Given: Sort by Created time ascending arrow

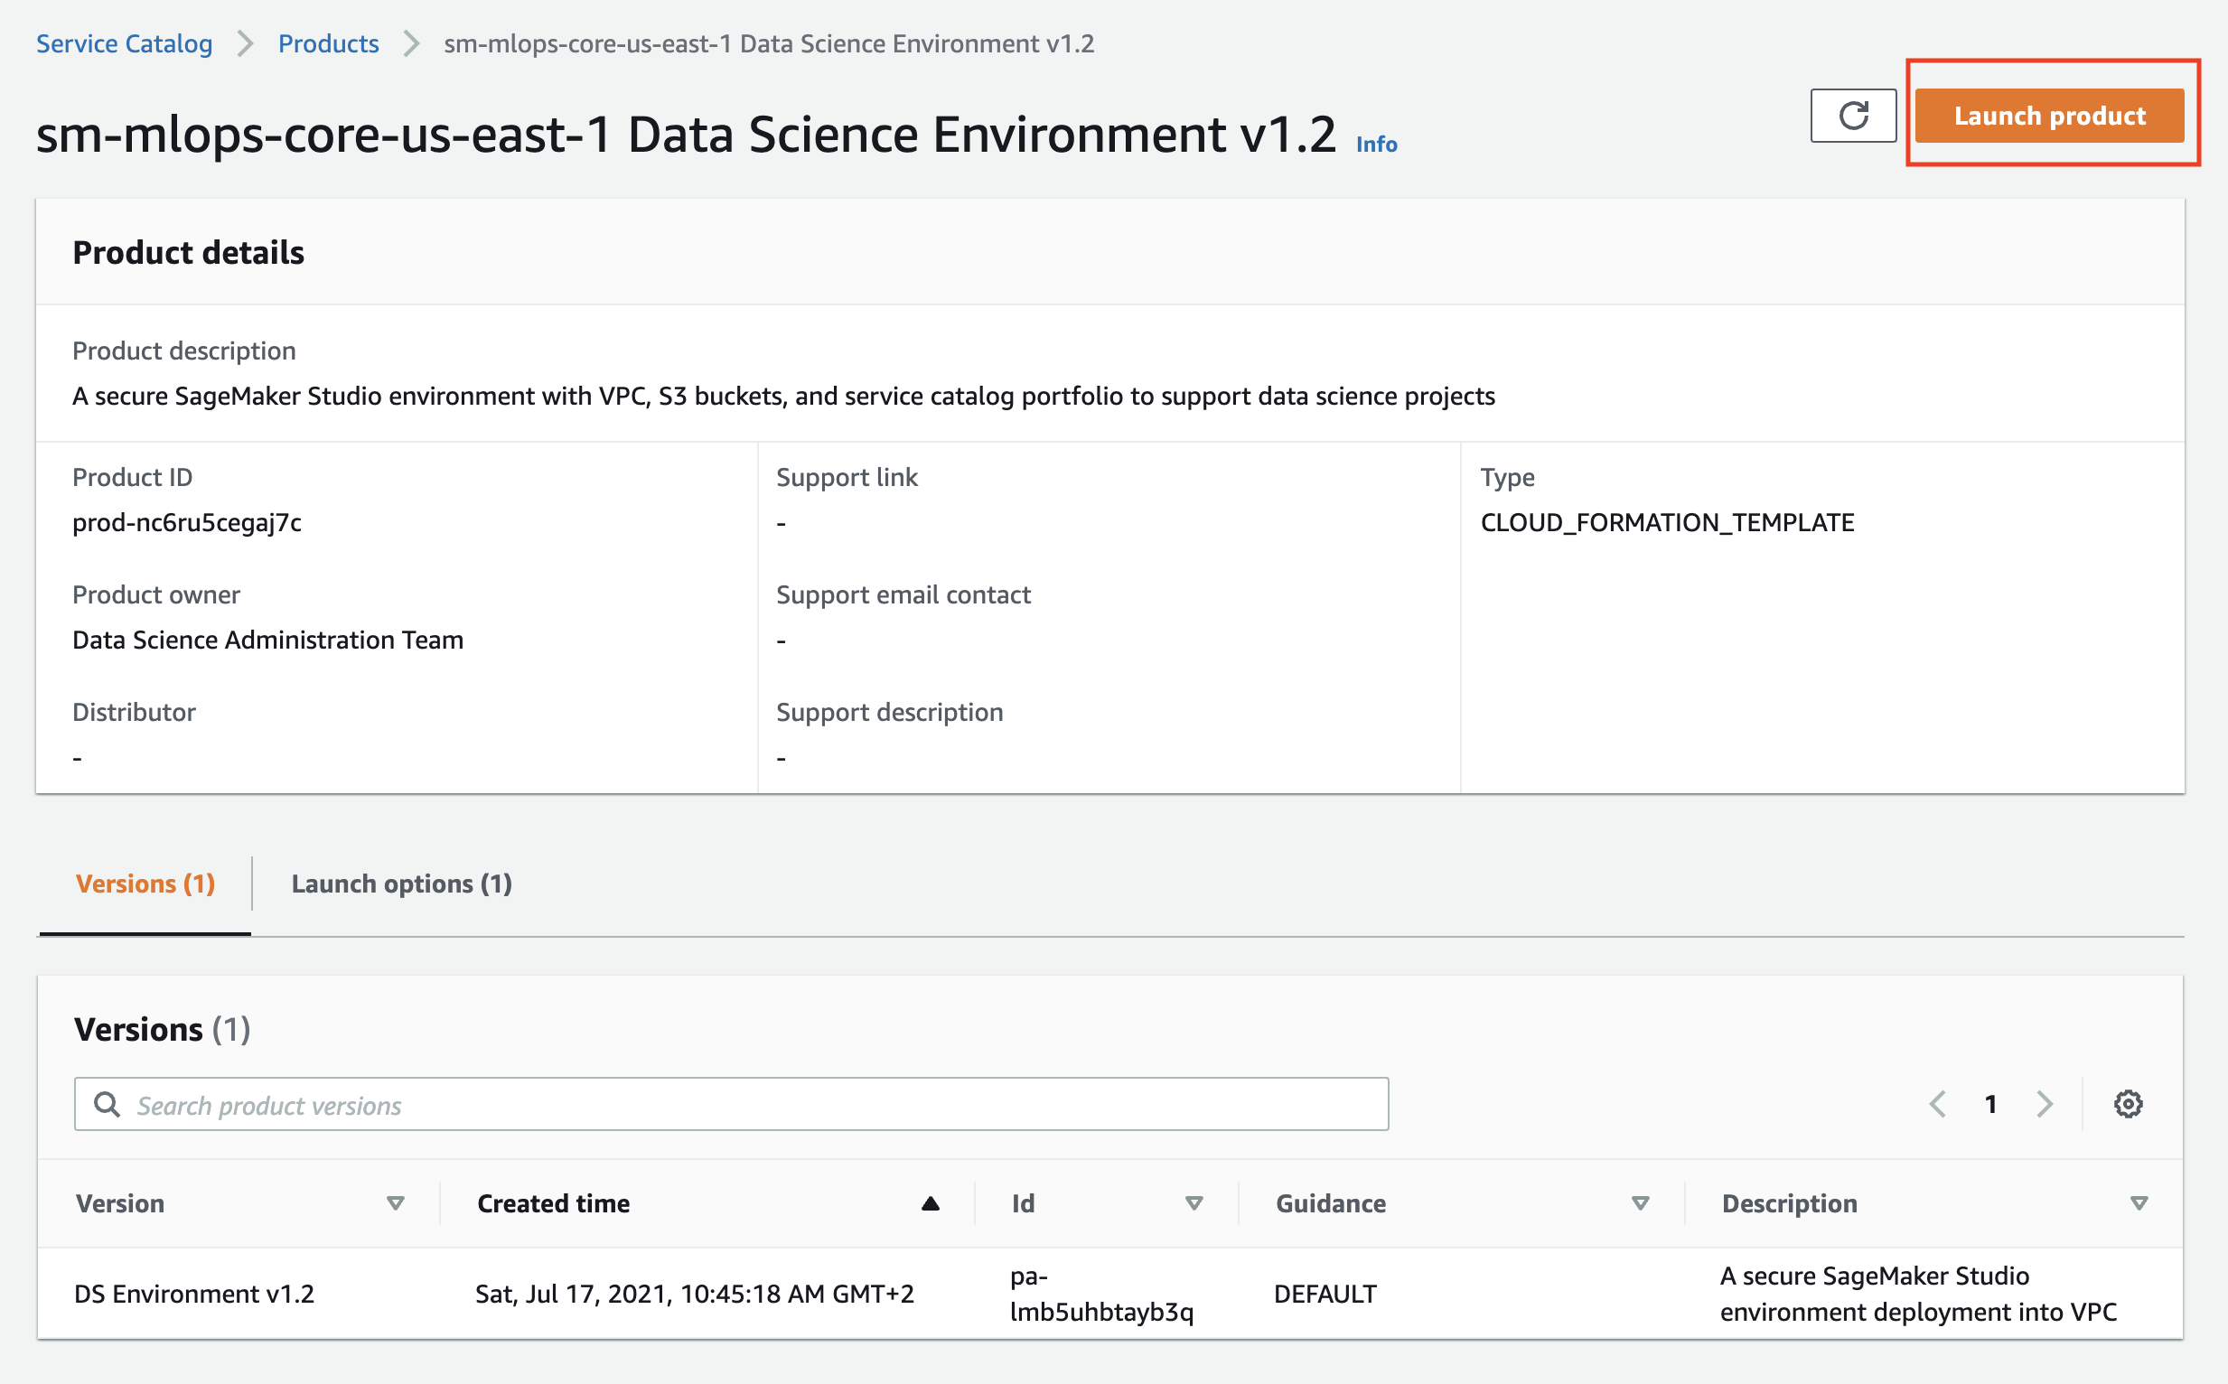Looking at the screenshot, I should 930,1203.
